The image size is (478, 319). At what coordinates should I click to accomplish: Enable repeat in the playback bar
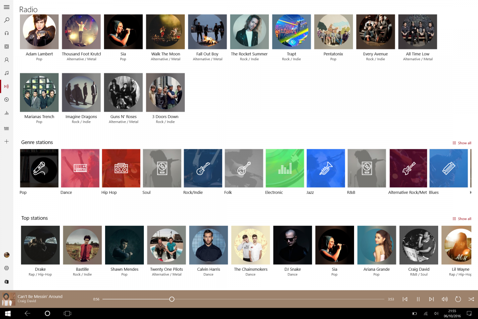coord(457,299)
